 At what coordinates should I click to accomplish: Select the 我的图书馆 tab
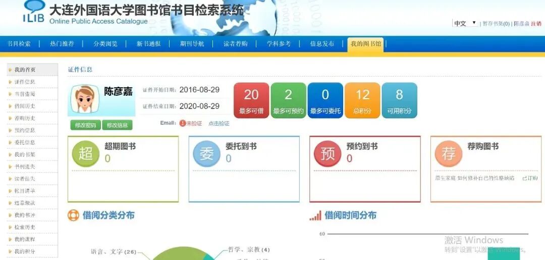pyautogui.click(x=365, y=44)
